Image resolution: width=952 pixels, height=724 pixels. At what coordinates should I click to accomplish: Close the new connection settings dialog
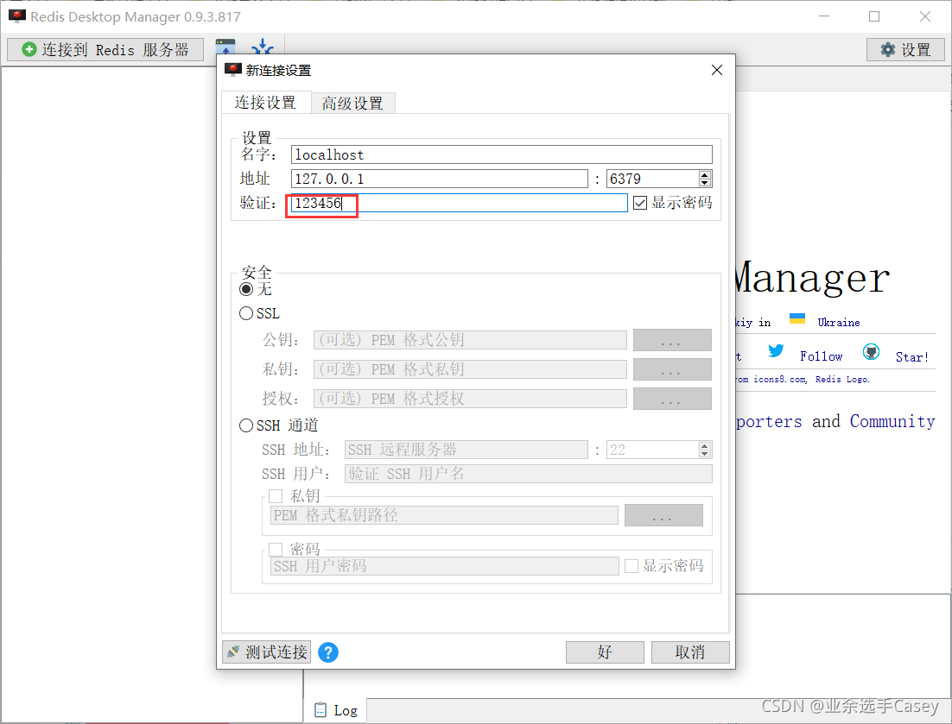click(x=716, y=70)
